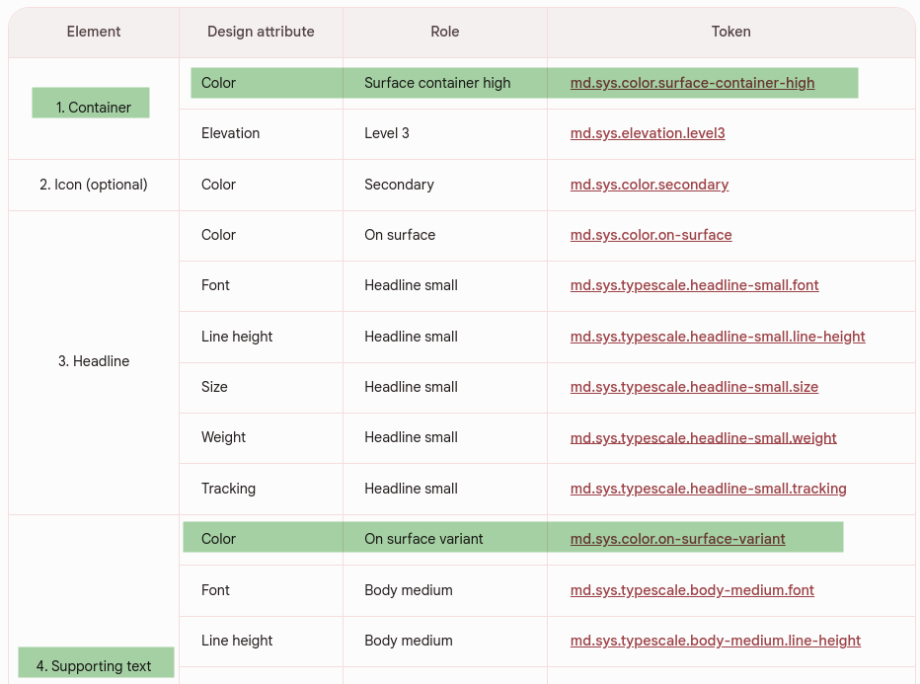Screen dimensions: 920x684
Task: Open the md.sys.typescale.headline-small.weight token link
Action: coord(703,437)
